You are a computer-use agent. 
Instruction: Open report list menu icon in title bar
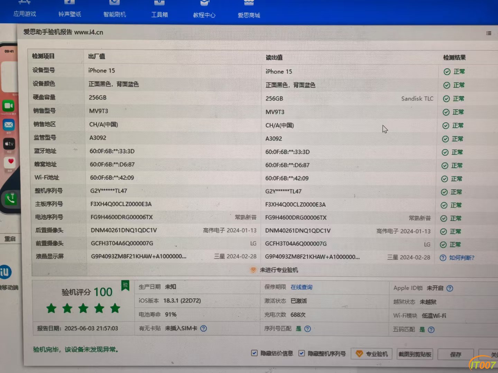coord(489,33)
